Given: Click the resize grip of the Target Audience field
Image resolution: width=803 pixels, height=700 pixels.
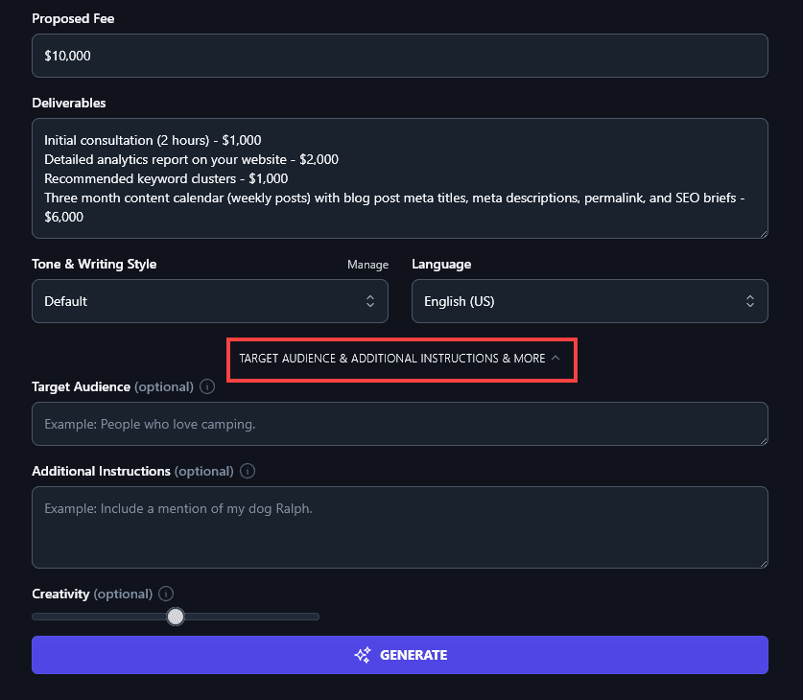Looking at the screenshot, I should point(762,440).
